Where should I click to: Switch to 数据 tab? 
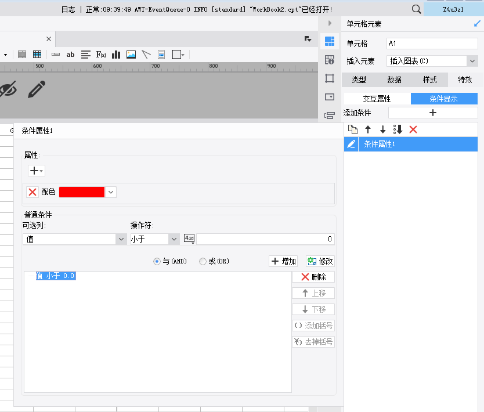395,80
